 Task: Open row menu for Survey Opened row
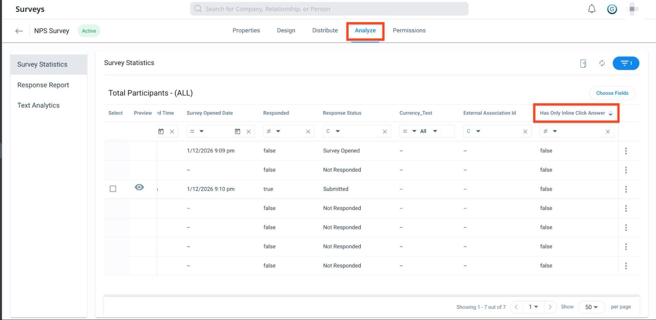coord(626,151)
